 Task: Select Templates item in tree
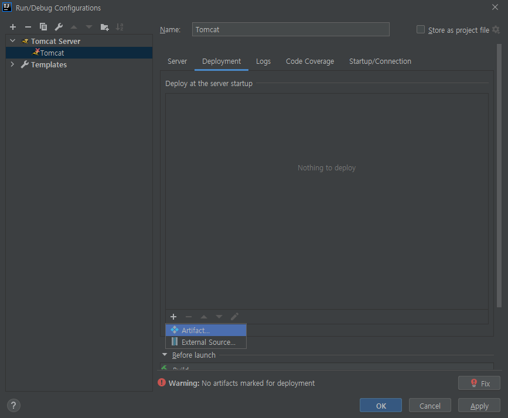(x=79, y=64)
